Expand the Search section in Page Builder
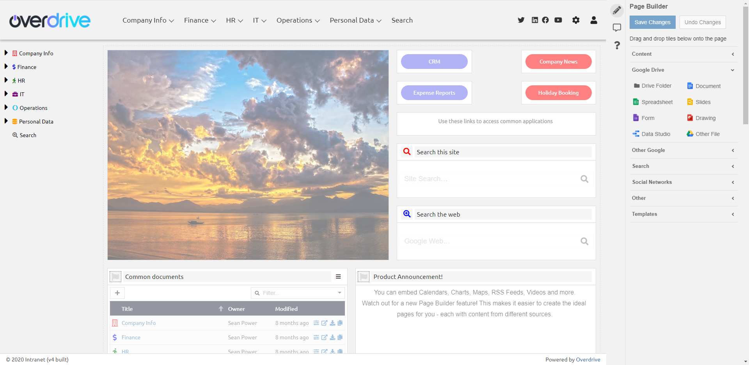Screen dimensions: 749x365 point(683,166)
